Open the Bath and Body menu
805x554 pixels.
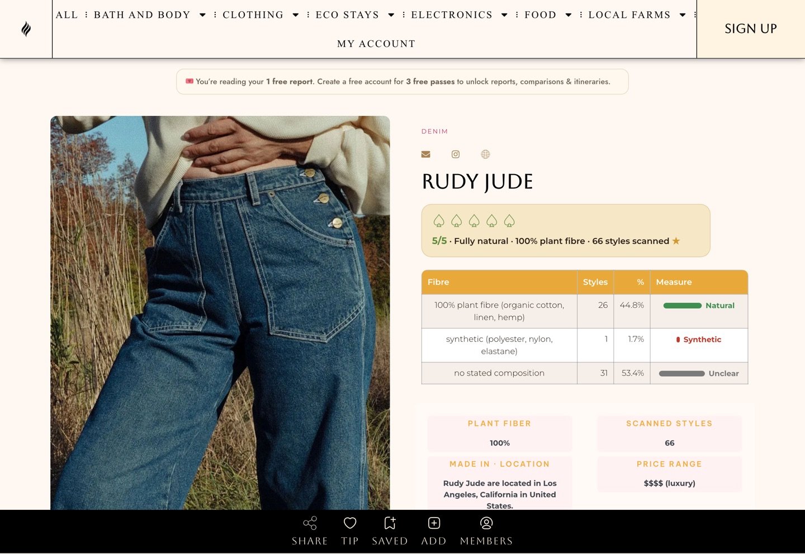(142, 15)
